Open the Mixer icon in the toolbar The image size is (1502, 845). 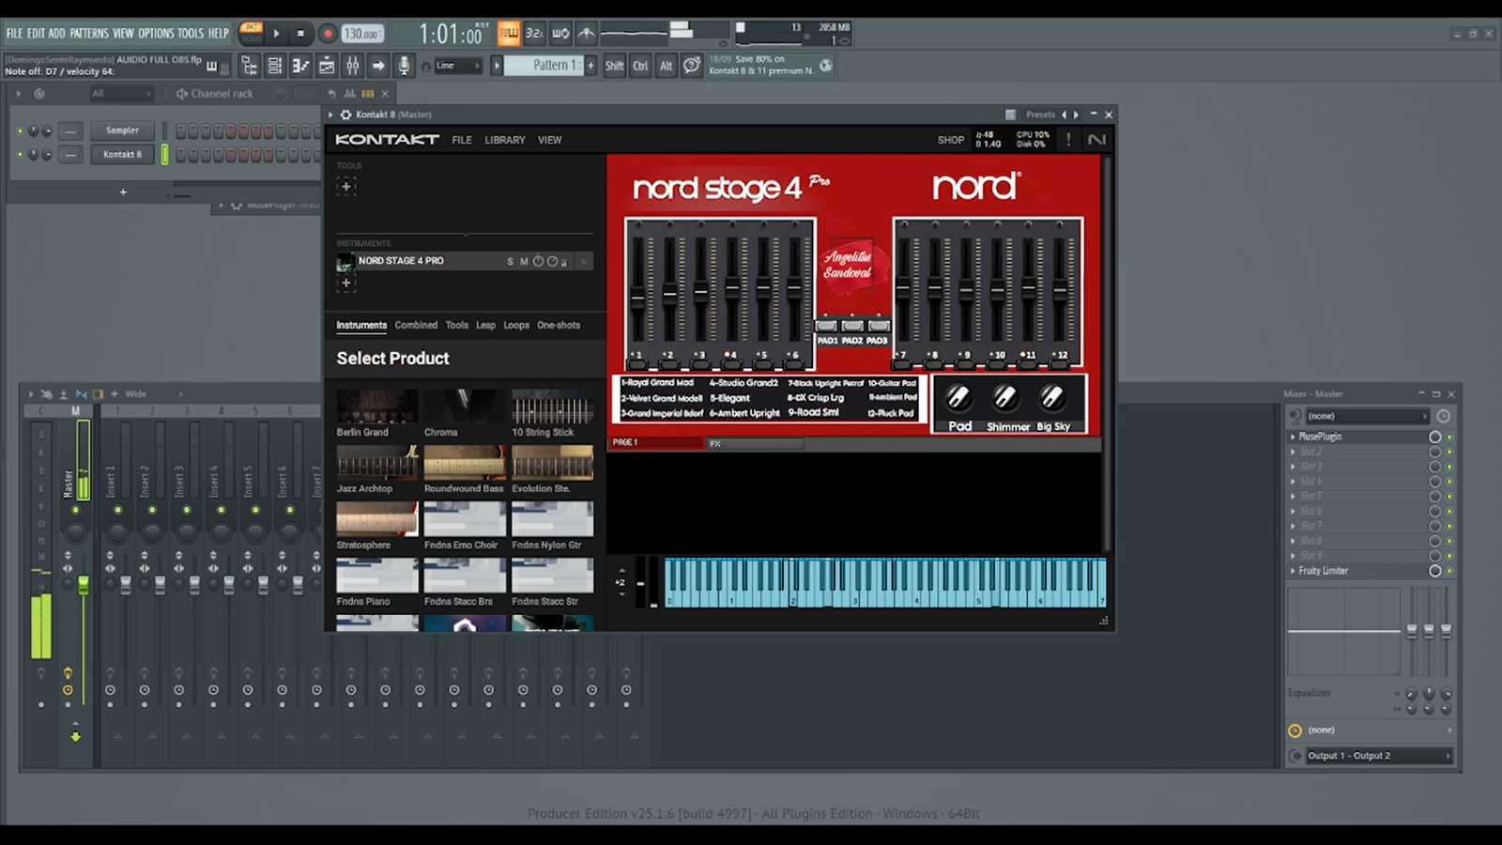pyautogui.click(x=353, y=66)
